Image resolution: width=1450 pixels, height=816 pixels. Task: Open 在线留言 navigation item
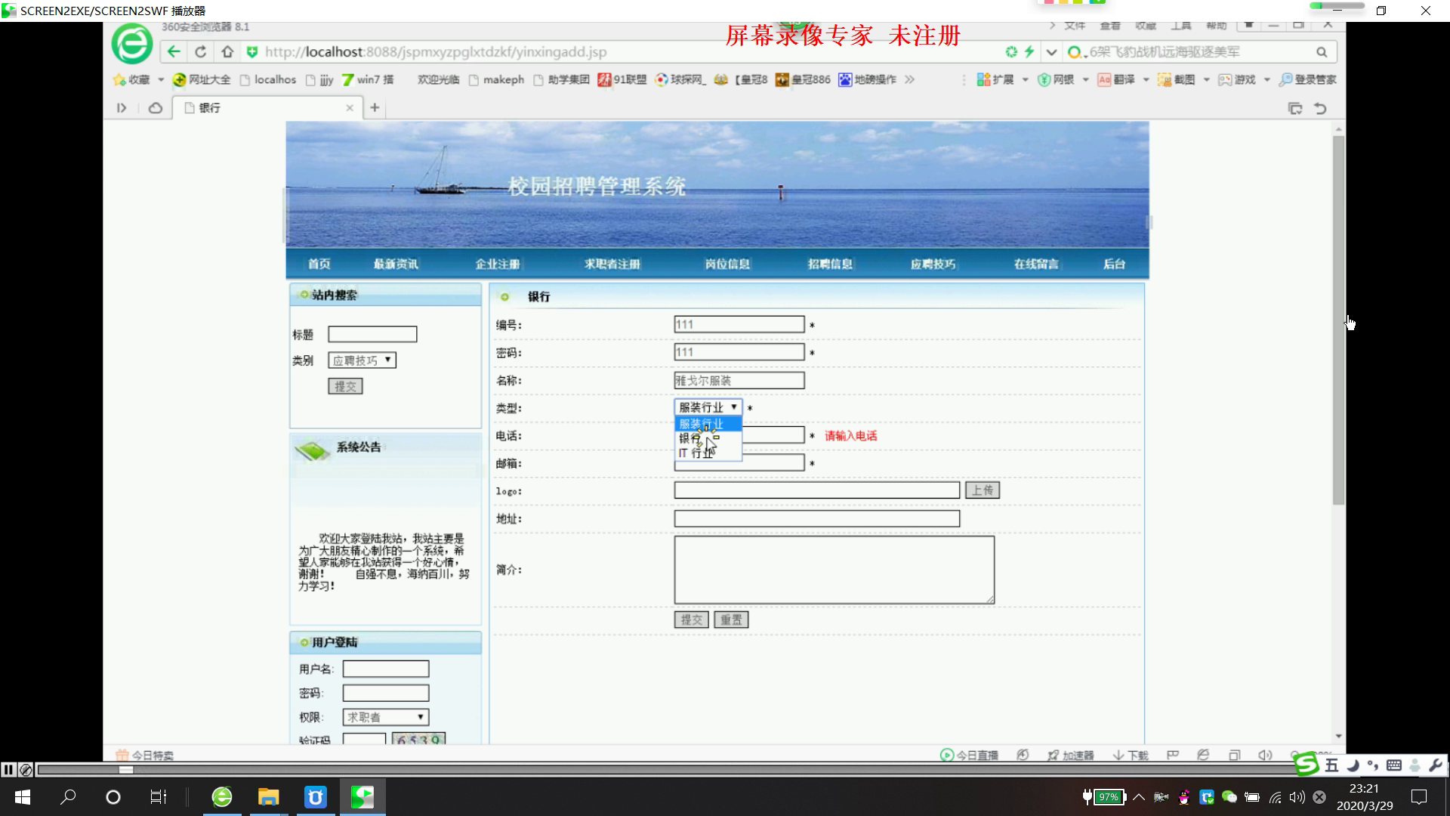(1036, 264)
